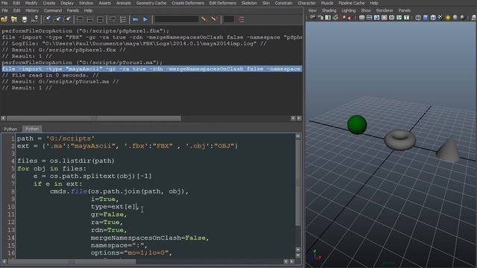Click the viewport Bookmarks icon
Viewport: 477px width, 268px height.
click(328, 18)
